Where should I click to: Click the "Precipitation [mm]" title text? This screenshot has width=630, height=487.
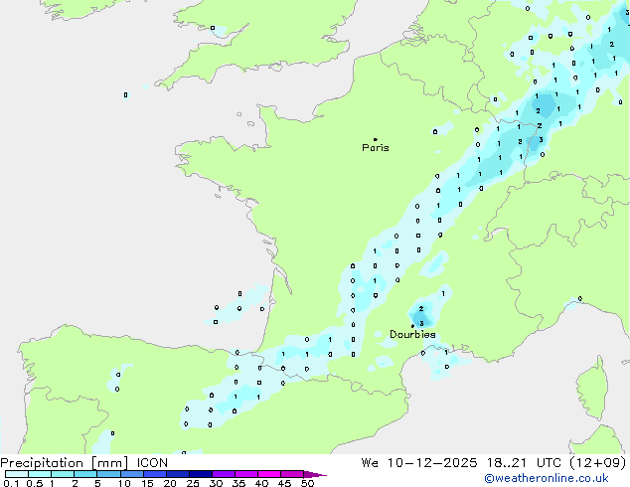pos(64,463)
